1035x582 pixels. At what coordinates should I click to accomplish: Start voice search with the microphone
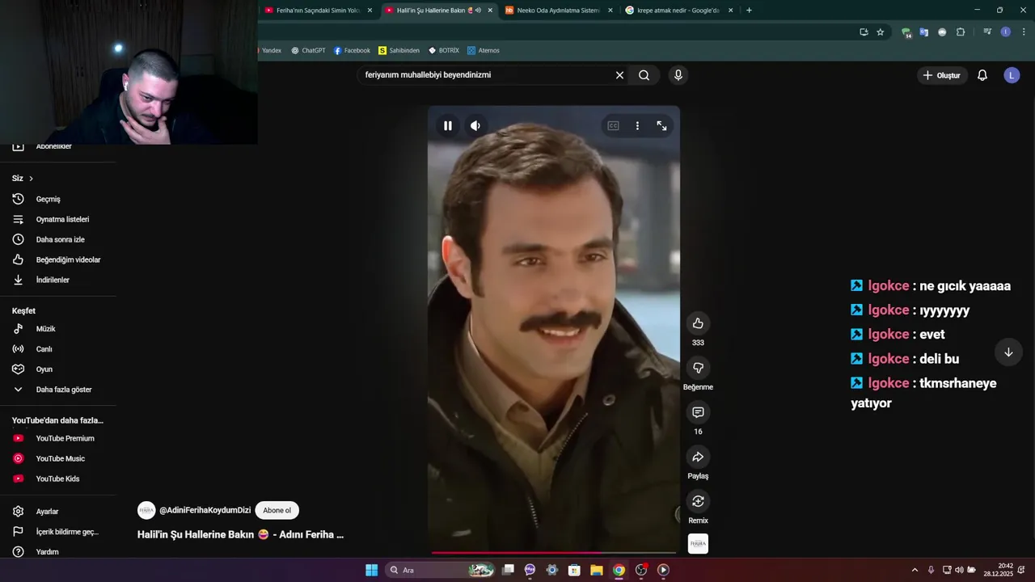[x=678, y=75]
